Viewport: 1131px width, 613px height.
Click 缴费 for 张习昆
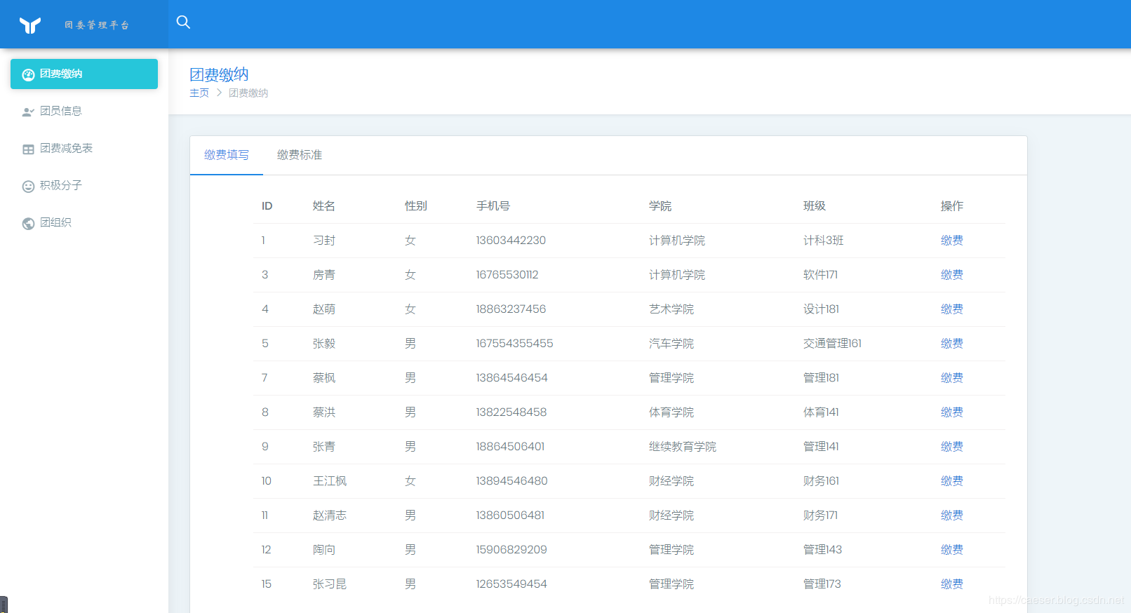[952, 584]
